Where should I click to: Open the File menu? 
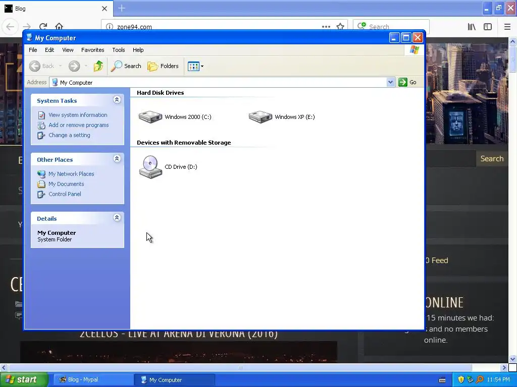(x=33, y=50)
